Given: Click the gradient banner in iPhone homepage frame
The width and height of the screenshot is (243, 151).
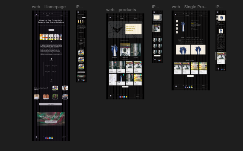Looking at the screenshot, I should [81, 76].
